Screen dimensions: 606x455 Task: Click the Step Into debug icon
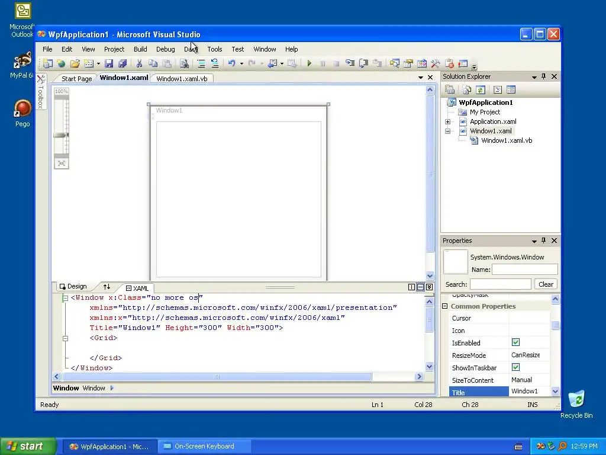[x=350, y=63]
